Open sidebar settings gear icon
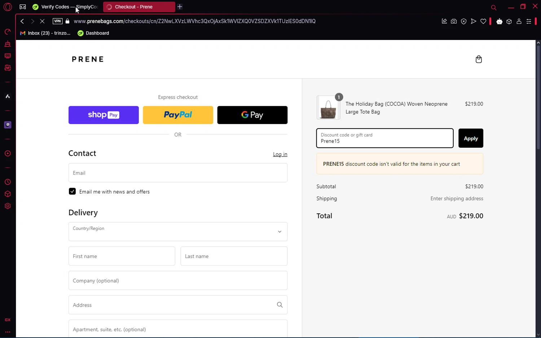 coord(8,206)
